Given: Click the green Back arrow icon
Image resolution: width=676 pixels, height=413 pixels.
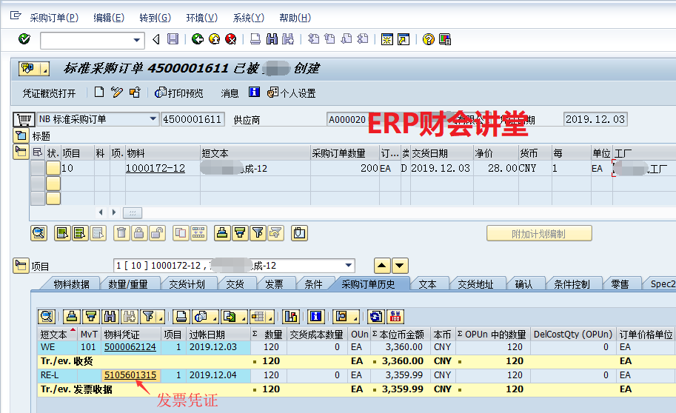Looking at the screenshot, I should tap(197, 39).
